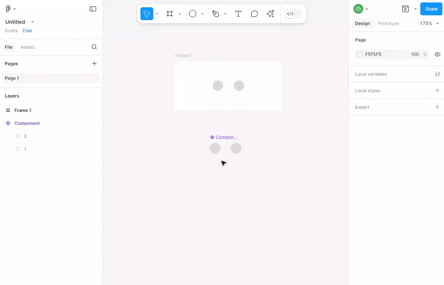Image resolution: width=444 pixels, height=285 pixels.
Task: Click the Layers heading
Action: pyautogui.click(x=12, y=96)
